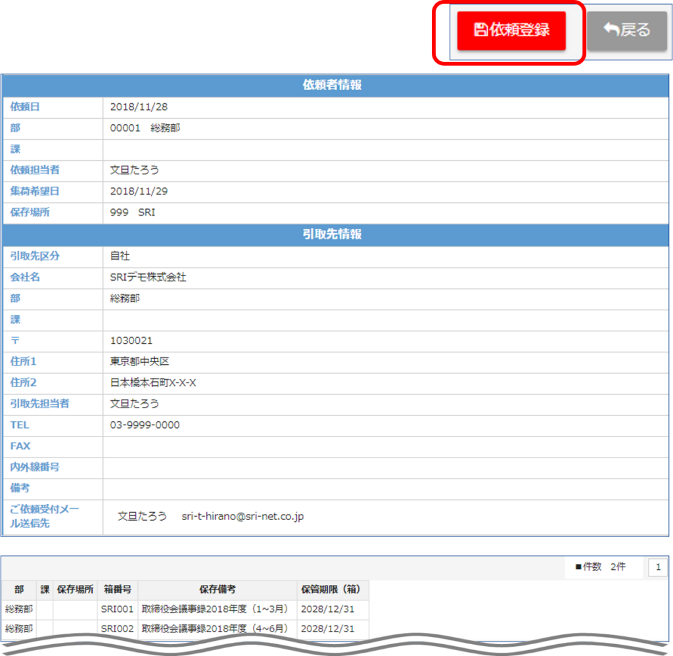The width and height of the screenshot is (673, 656).
Task: Click the 保存備考 column header
Action: [x=217, y=590]
